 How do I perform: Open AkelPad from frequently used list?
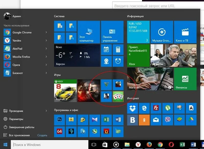tap(25, 49)
